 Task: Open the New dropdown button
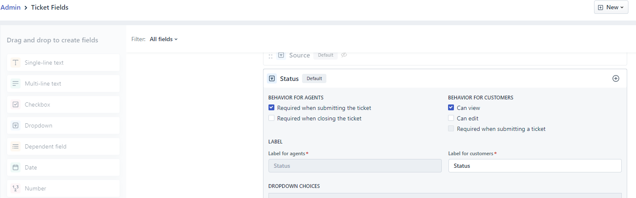[x=611, y=7]
